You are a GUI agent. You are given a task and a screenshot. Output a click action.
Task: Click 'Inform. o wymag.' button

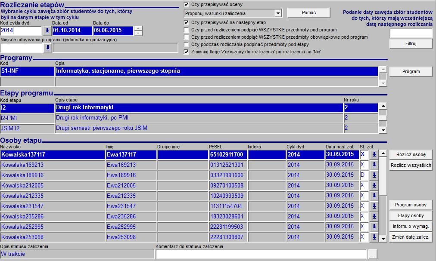click(411, 226)
